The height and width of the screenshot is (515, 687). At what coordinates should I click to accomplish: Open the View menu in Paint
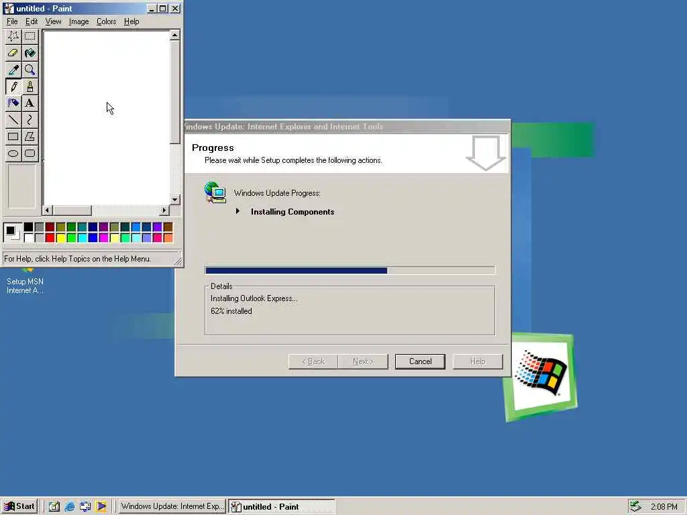point(53,21)
